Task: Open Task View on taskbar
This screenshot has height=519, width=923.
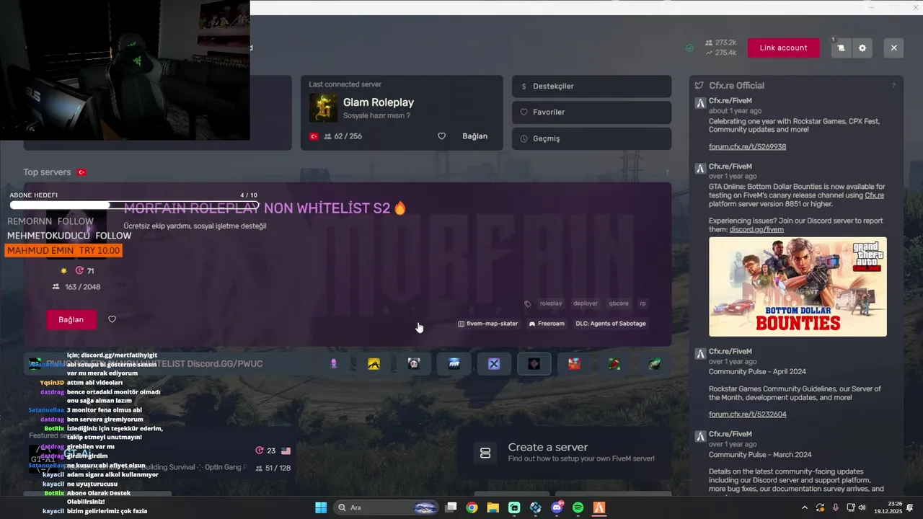Action: click(x=451, y=507)
